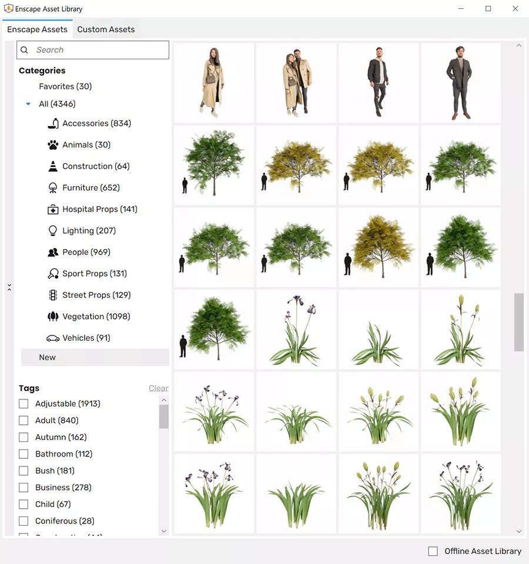
Task: Click the search input field
Action: (92, 50)
